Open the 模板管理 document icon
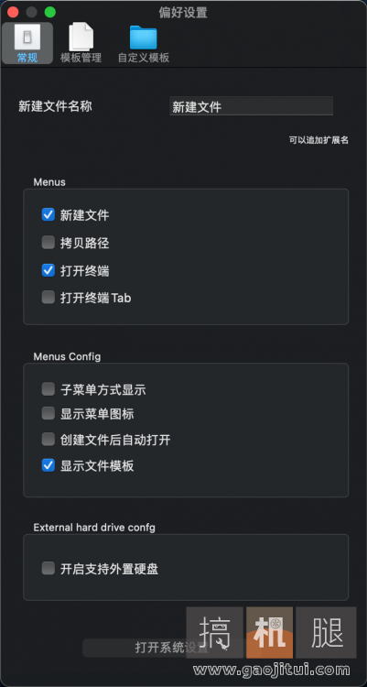Screen dimensions: 367x687 (x=81, y=37)
